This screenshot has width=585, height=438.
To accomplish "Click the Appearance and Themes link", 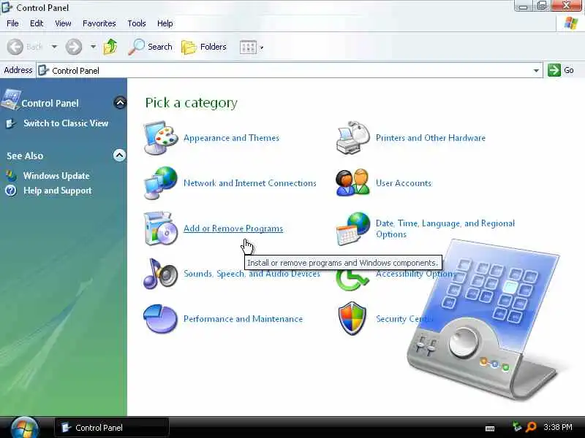I will point(231,138).
